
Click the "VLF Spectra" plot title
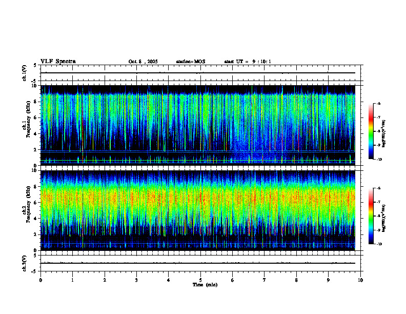coord(58,62)
